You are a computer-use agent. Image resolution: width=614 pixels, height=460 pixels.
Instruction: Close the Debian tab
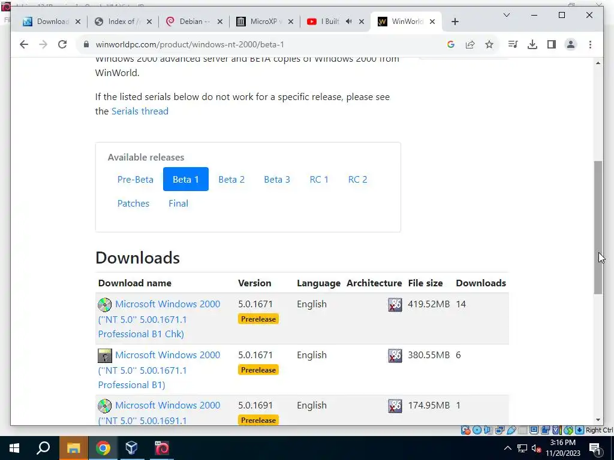tap(220, 22)
